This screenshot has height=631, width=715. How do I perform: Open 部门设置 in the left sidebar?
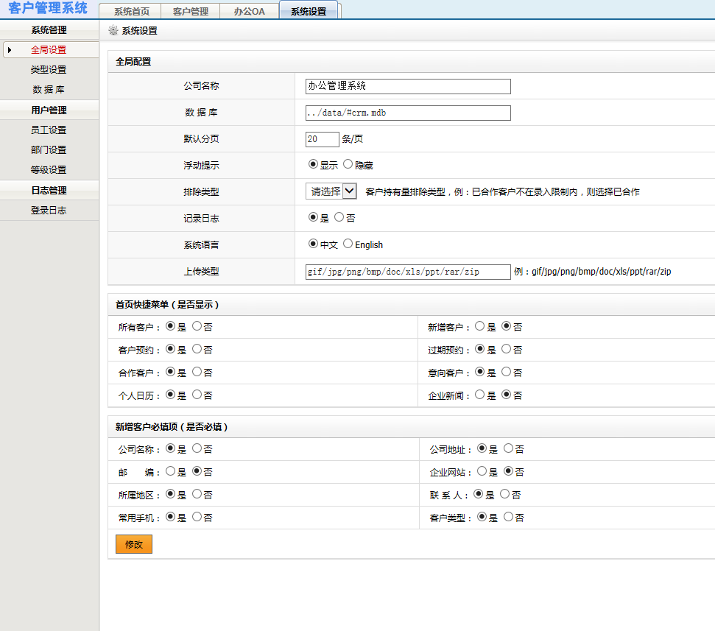[49, 149]
